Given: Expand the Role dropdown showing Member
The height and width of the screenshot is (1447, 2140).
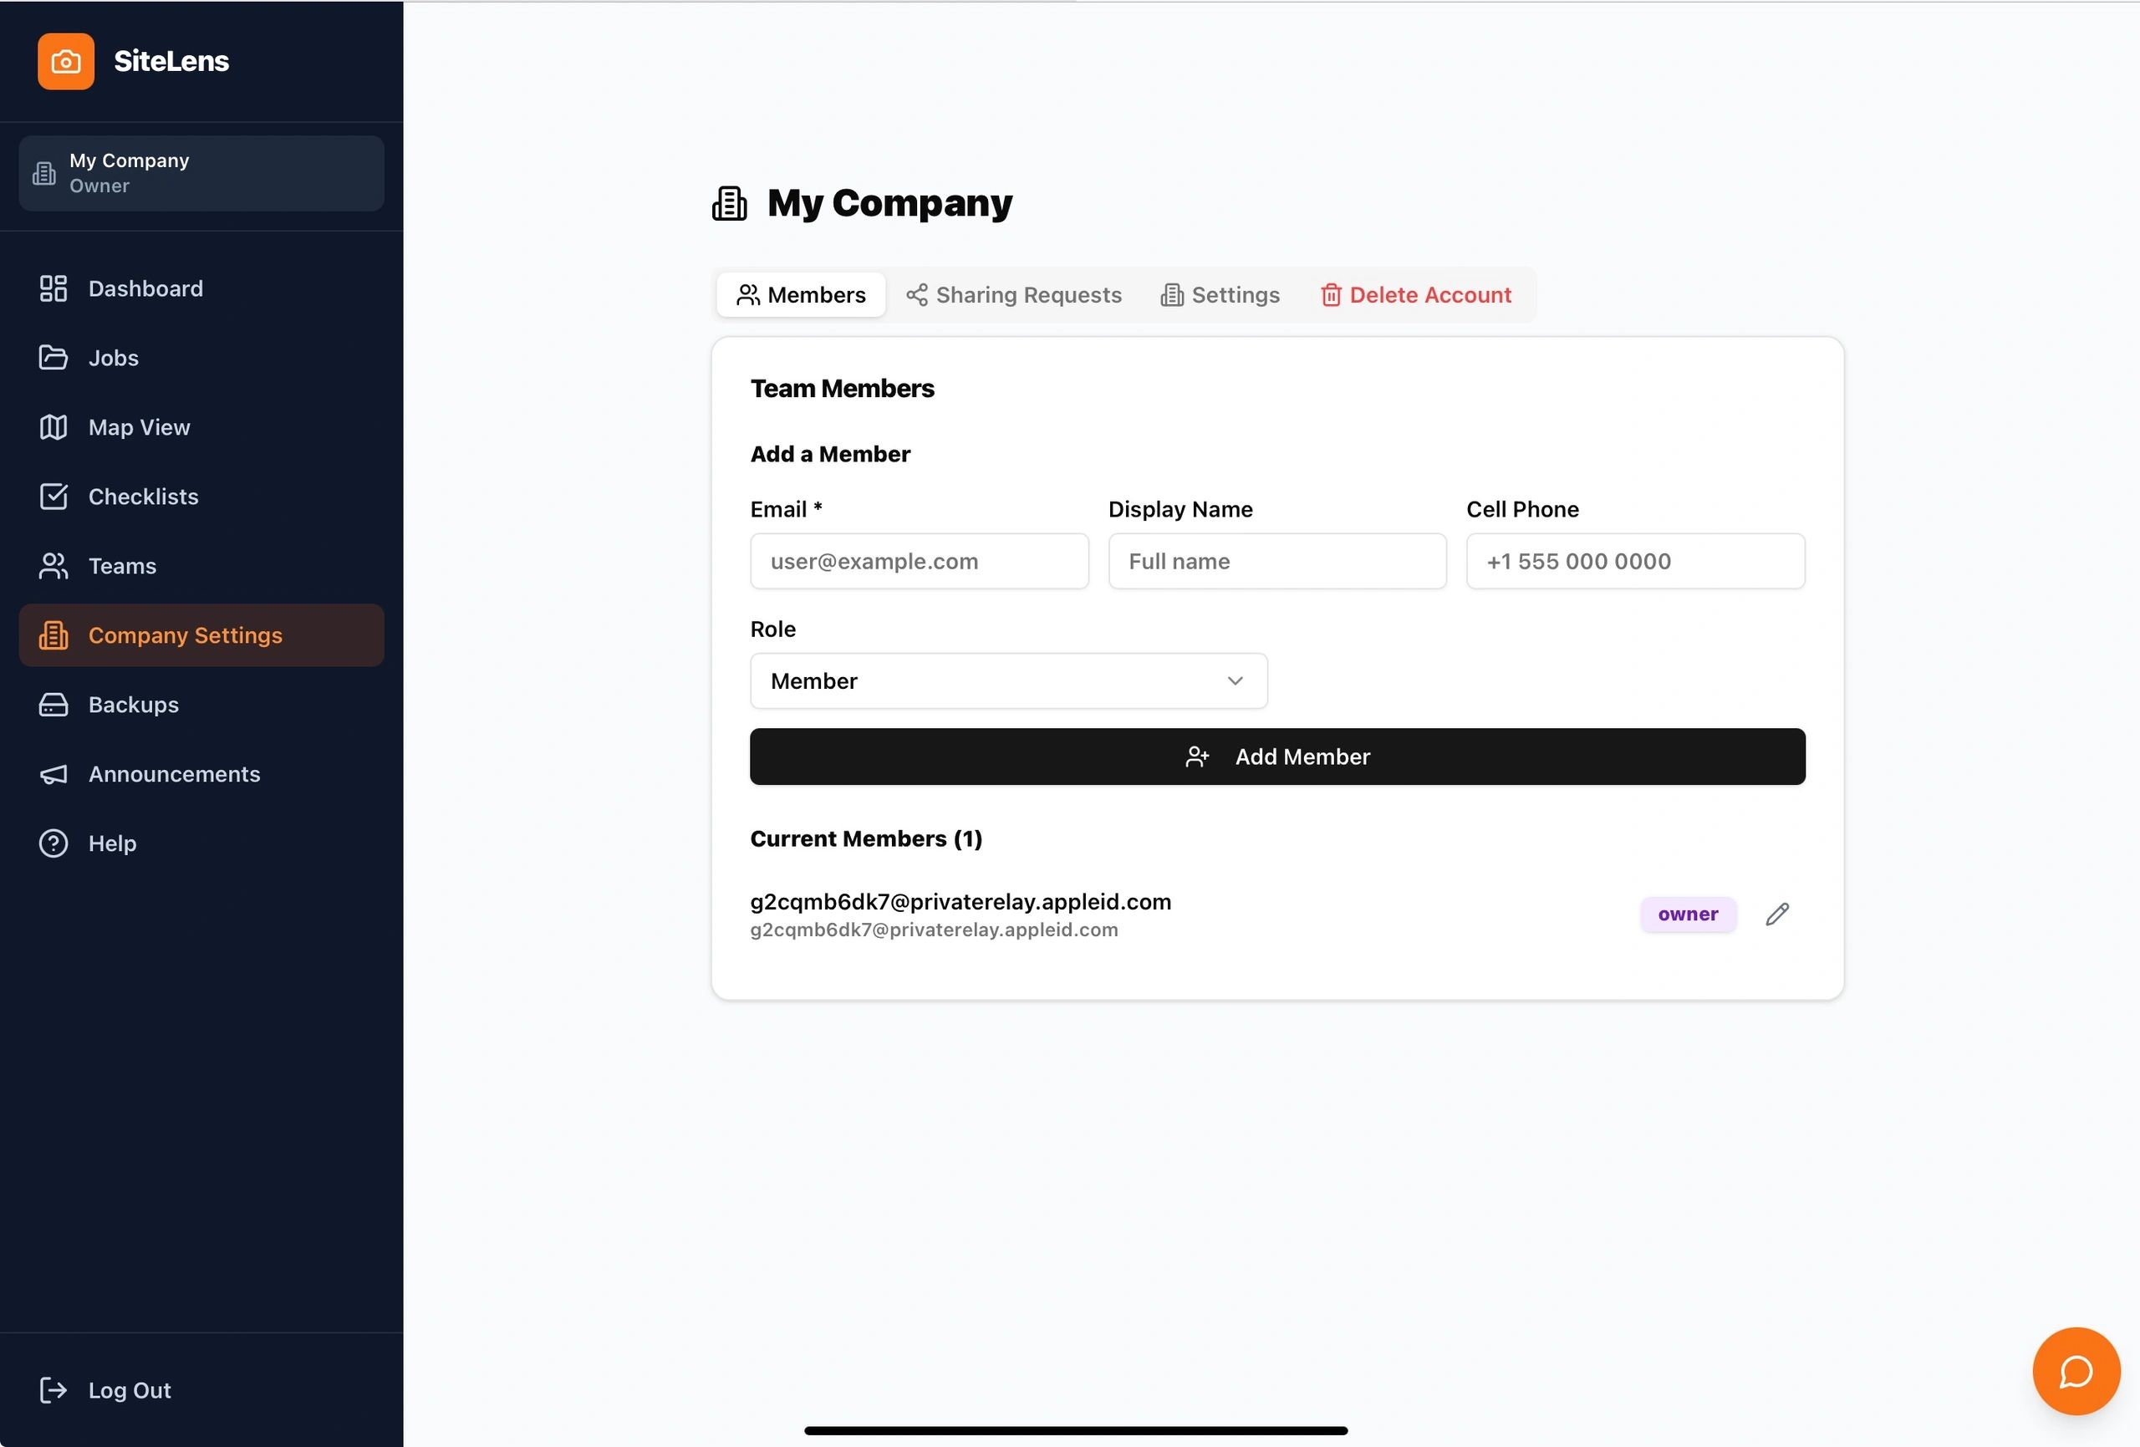Looking at the screenshot, I should [x=1008, y=680].
